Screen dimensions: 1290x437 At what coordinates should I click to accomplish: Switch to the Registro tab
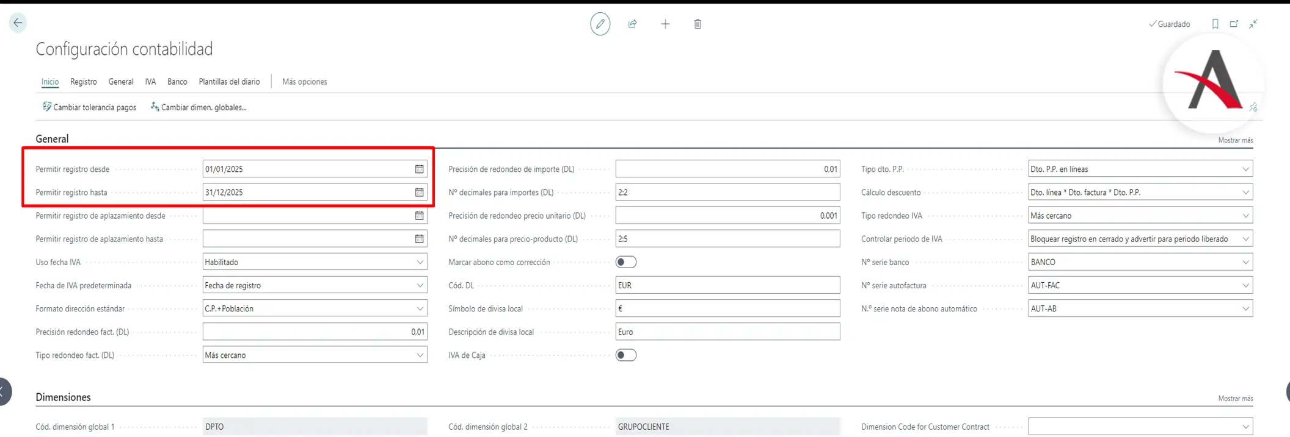(x=83, y=82)
